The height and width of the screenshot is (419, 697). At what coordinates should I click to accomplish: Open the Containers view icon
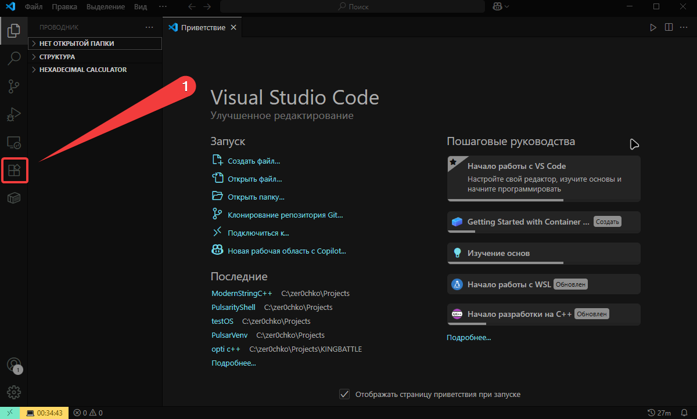pyautogui.click(x=14, y=198)
